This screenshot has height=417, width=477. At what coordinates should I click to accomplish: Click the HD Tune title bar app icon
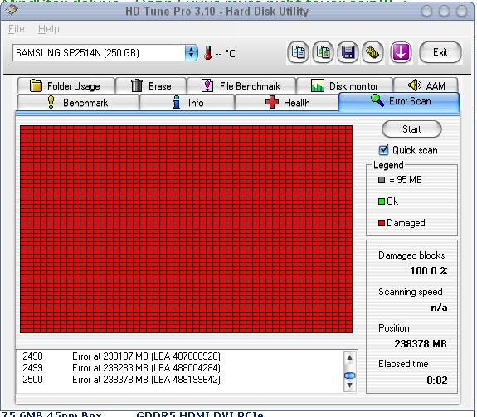pyautogui.click(x=12, y=10)
